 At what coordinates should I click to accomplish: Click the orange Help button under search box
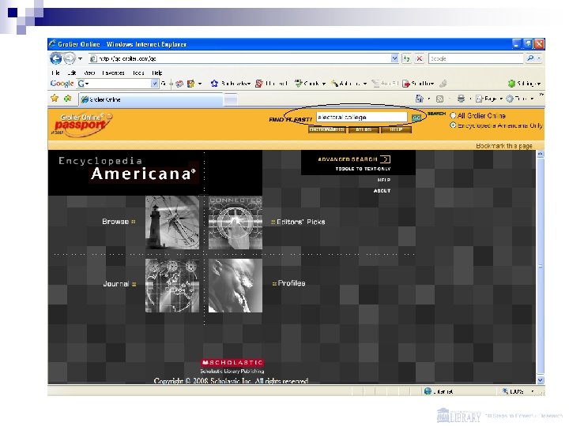396,129
